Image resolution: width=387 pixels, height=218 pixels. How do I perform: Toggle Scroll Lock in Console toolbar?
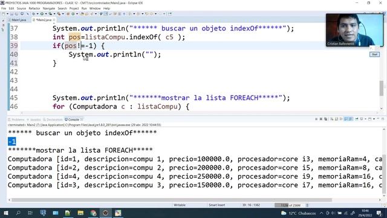pos(336,119)
